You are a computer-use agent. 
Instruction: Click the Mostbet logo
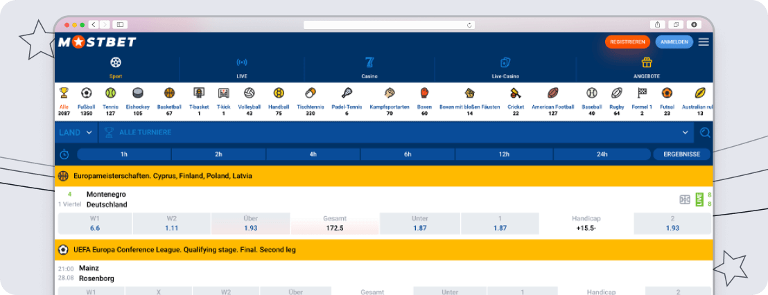(x=97, y=42)
